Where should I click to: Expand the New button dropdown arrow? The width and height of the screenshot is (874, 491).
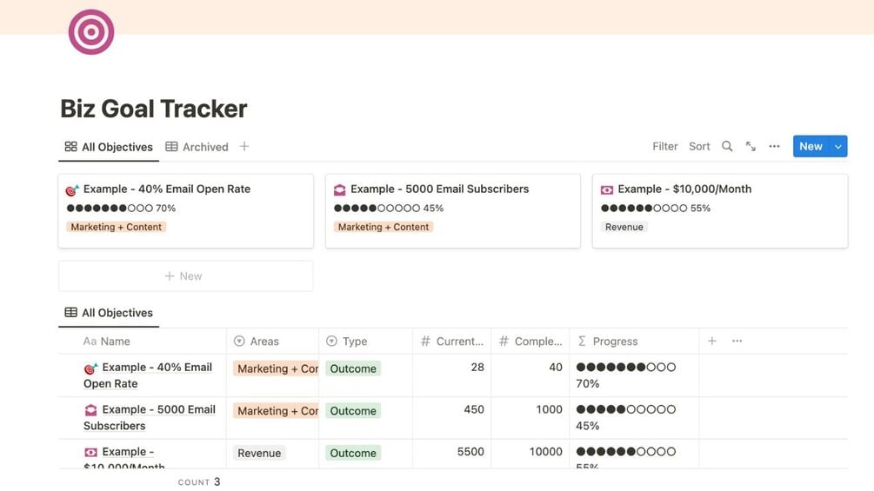(838, 147)
